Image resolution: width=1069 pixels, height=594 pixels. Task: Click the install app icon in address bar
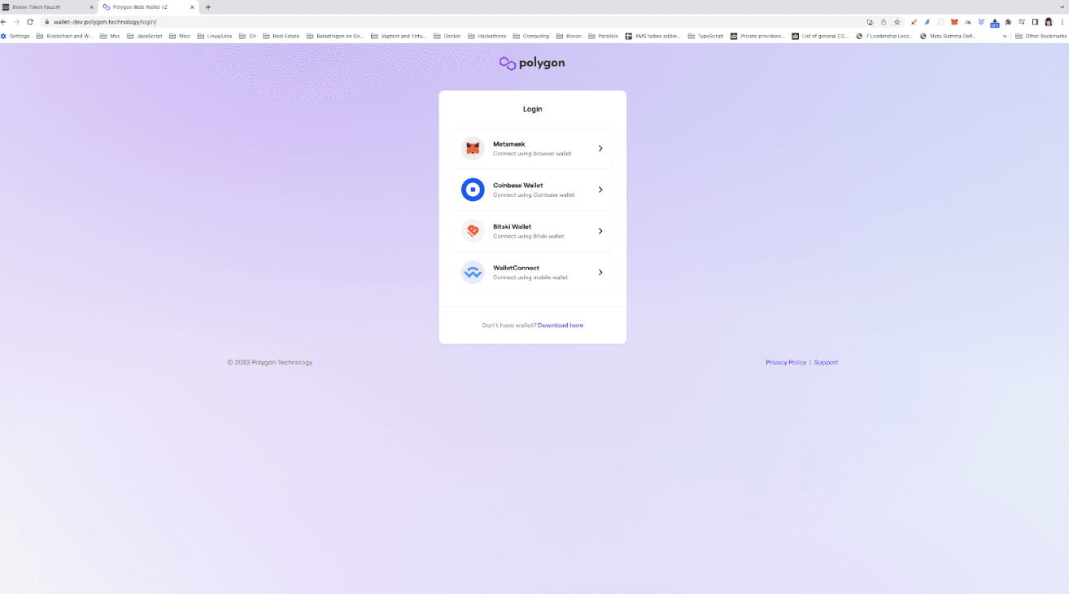click(x=870, y=22)
